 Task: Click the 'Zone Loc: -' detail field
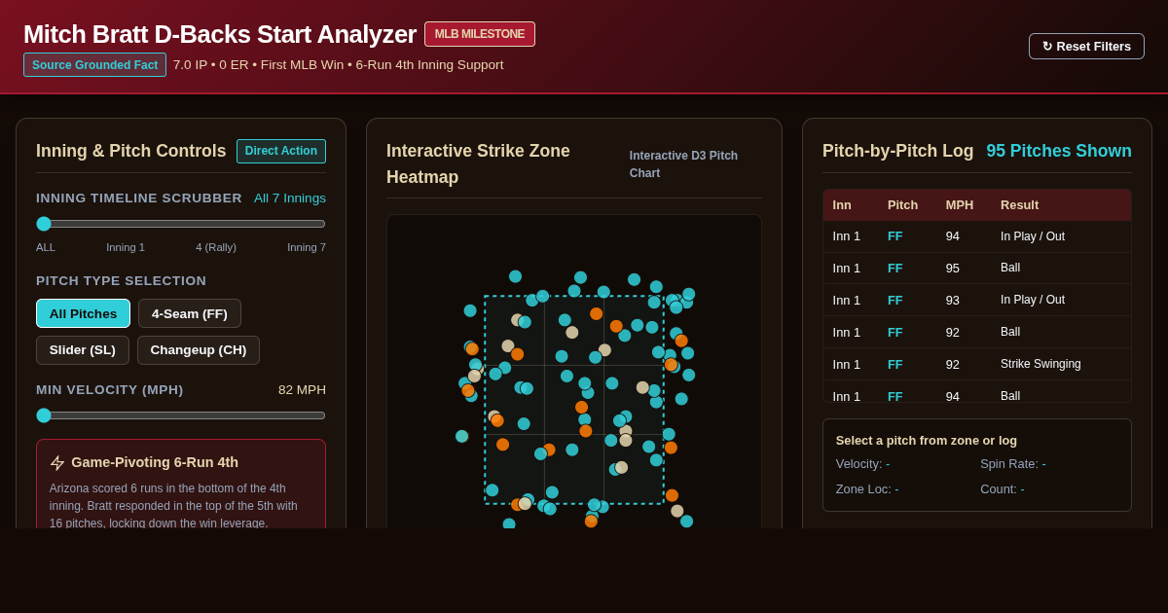867,489
